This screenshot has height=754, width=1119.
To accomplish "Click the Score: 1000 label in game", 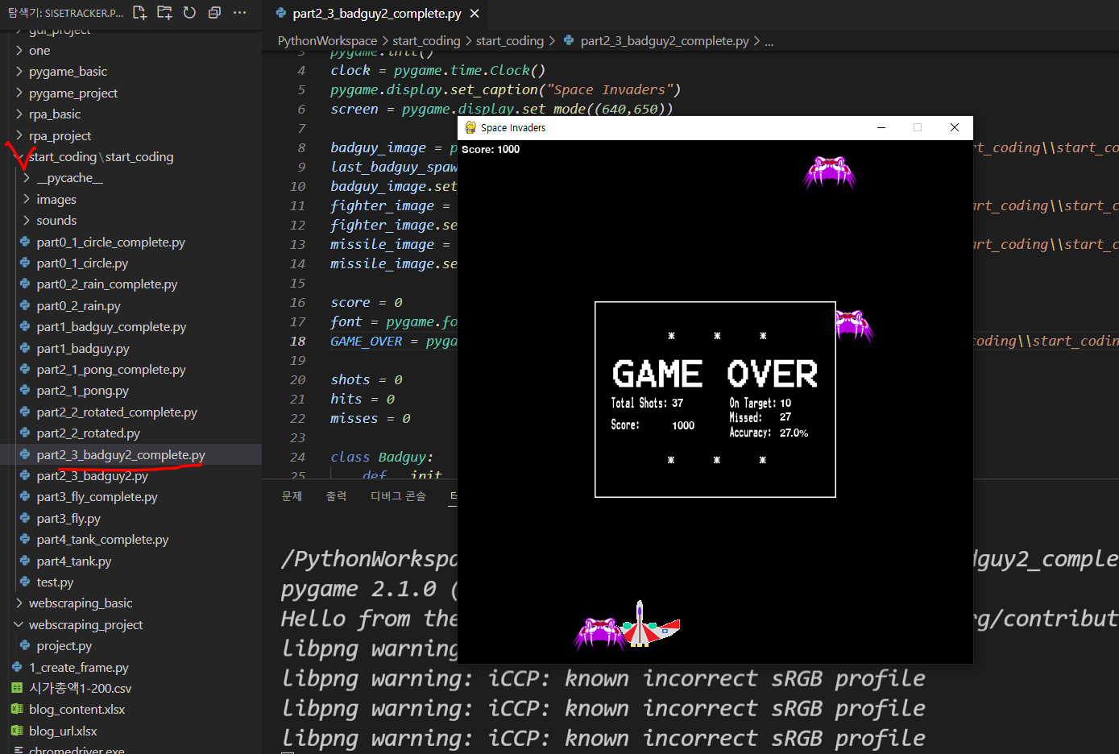I will pos(491,149).
